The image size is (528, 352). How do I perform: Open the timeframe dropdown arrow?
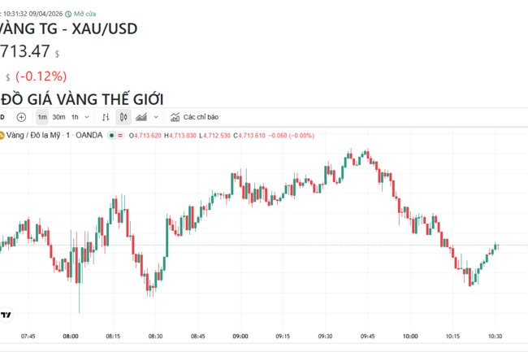tap(87, 117)
